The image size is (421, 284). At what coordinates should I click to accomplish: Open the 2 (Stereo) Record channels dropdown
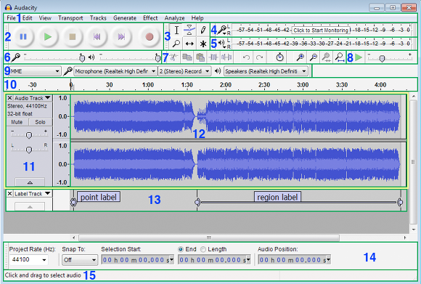point(184,71)
